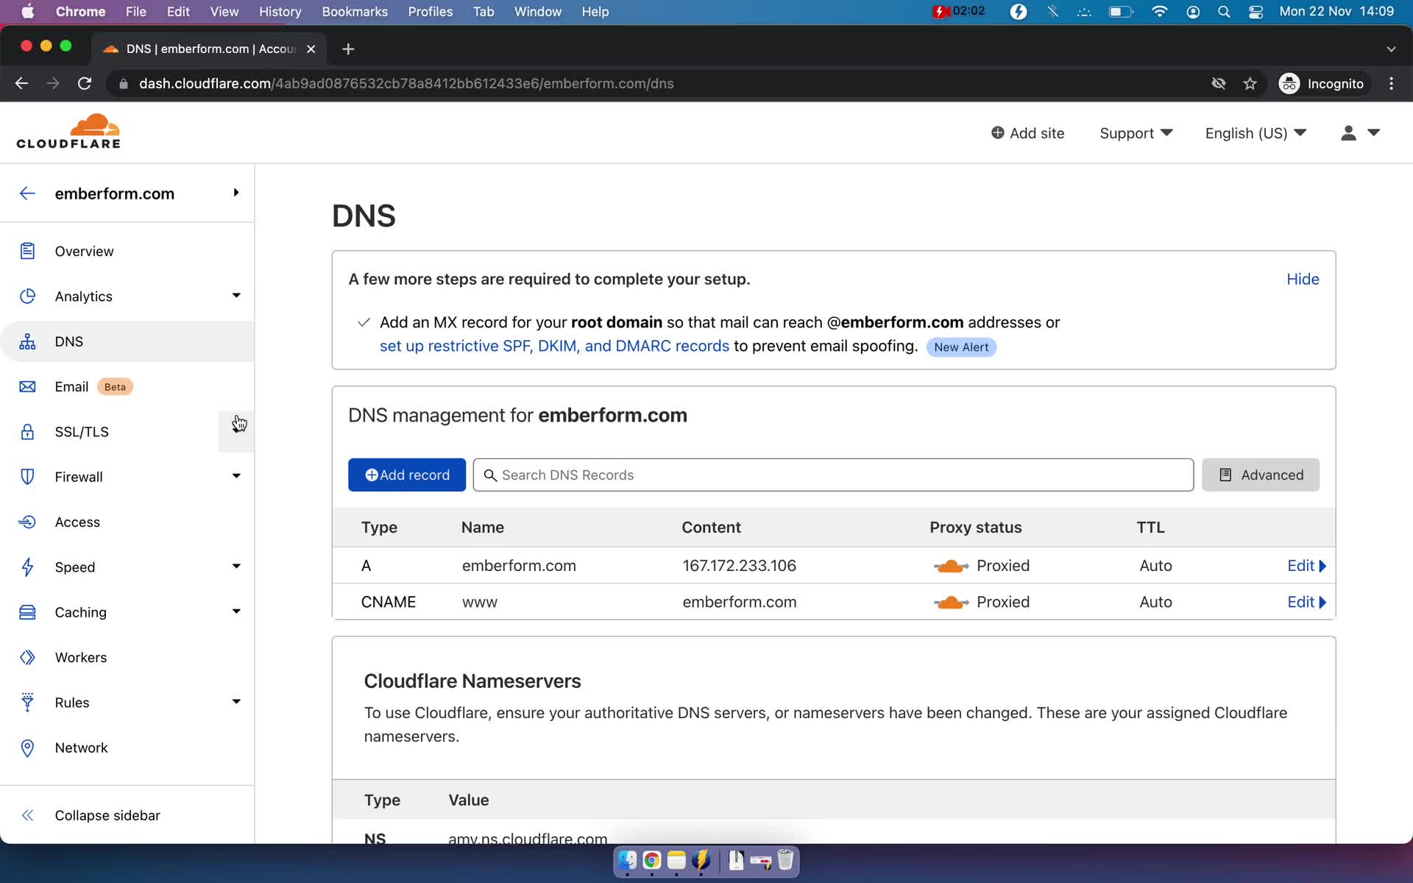
Task: Hide the setup steps notification banner
Action: click(x=1303, y=279)
